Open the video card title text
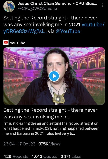 [50, 113]
